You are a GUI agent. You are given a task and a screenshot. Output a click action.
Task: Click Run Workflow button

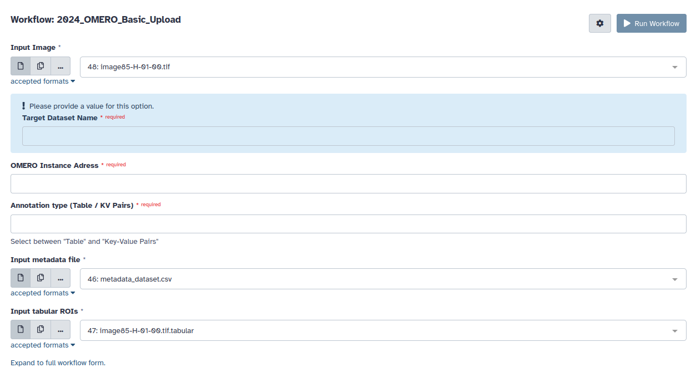[652, 23]
